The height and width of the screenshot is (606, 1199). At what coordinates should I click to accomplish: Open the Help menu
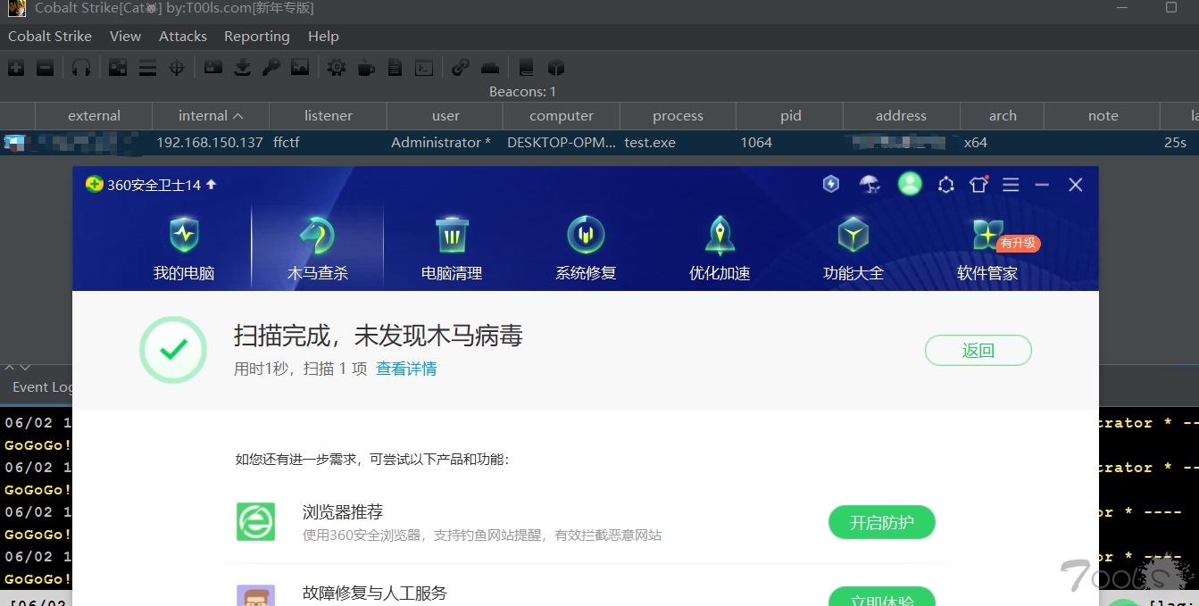pos(323,37)
